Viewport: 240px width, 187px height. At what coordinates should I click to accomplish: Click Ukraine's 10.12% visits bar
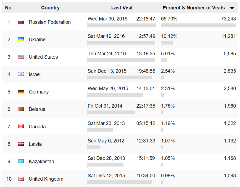(x=167, y=43)
